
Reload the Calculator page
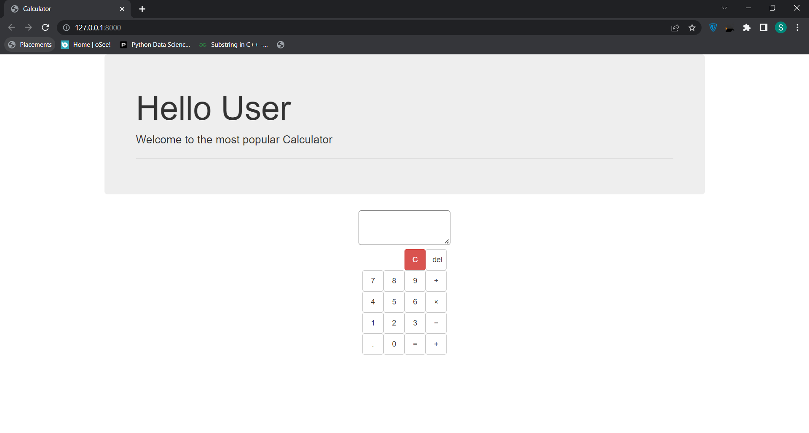coord(46,27)
